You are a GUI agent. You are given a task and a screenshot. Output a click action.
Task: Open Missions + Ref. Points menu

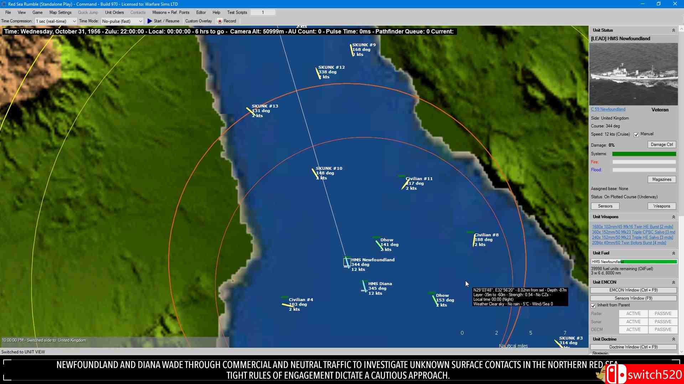point(171,12)
